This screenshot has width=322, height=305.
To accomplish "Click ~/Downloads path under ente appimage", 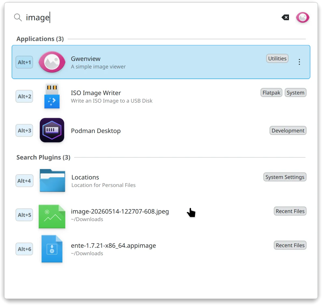I will (x=87, y=254).
